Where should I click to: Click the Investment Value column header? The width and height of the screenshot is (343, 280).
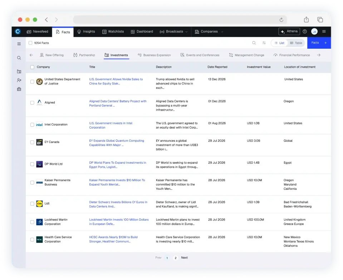[x=259, y=67]
